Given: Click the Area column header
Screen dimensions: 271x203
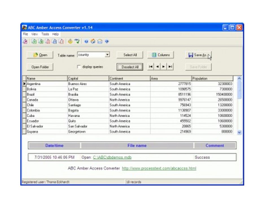Looking at the screenshot, I should click(171, 78).
